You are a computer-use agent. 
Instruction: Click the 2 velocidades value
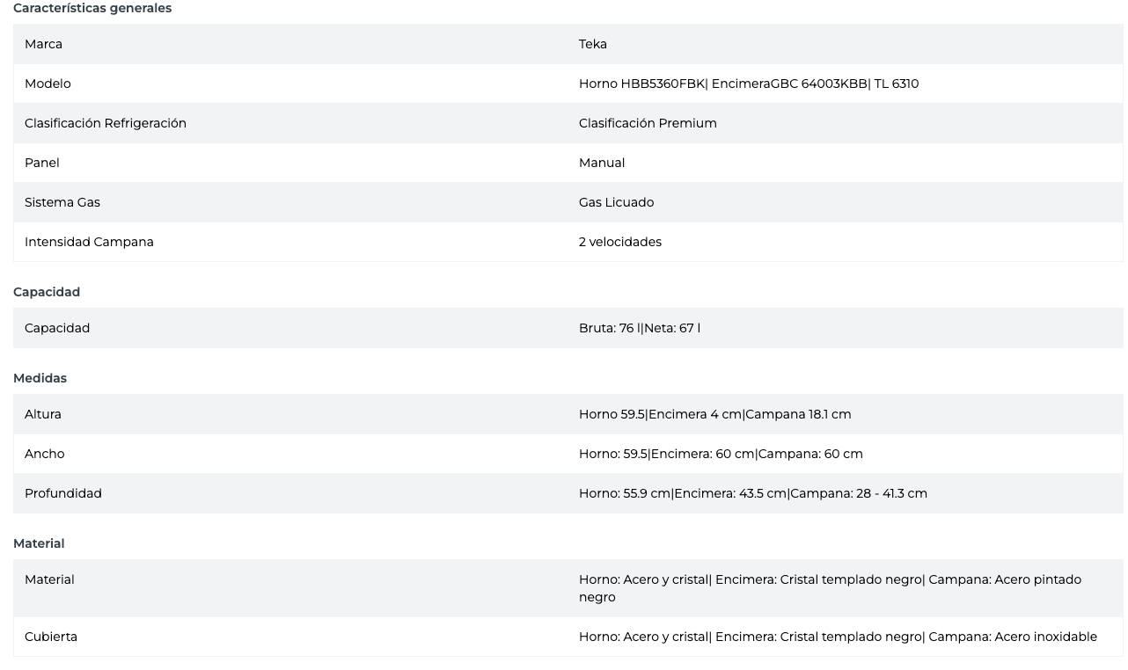click(x=620, y=242)
